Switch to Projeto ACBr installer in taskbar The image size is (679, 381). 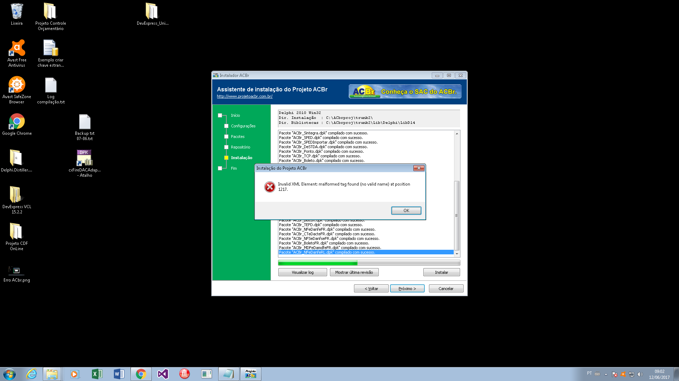tap(251, 374)
